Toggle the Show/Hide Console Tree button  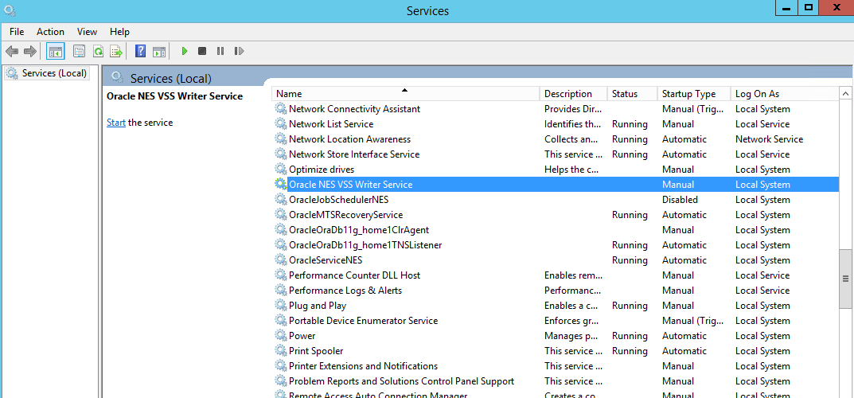point(56,51)
